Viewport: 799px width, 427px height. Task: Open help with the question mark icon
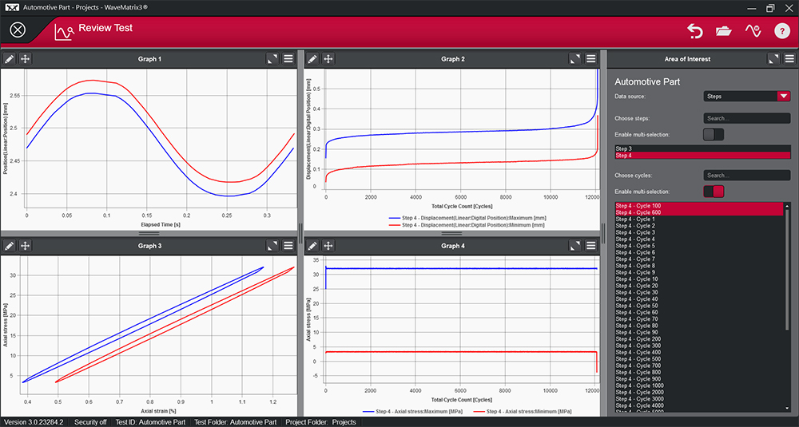point(782,30)
